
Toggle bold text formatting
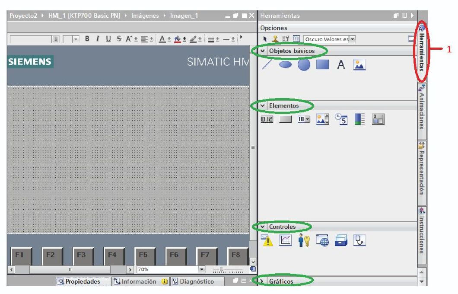(x=87, y=39)
